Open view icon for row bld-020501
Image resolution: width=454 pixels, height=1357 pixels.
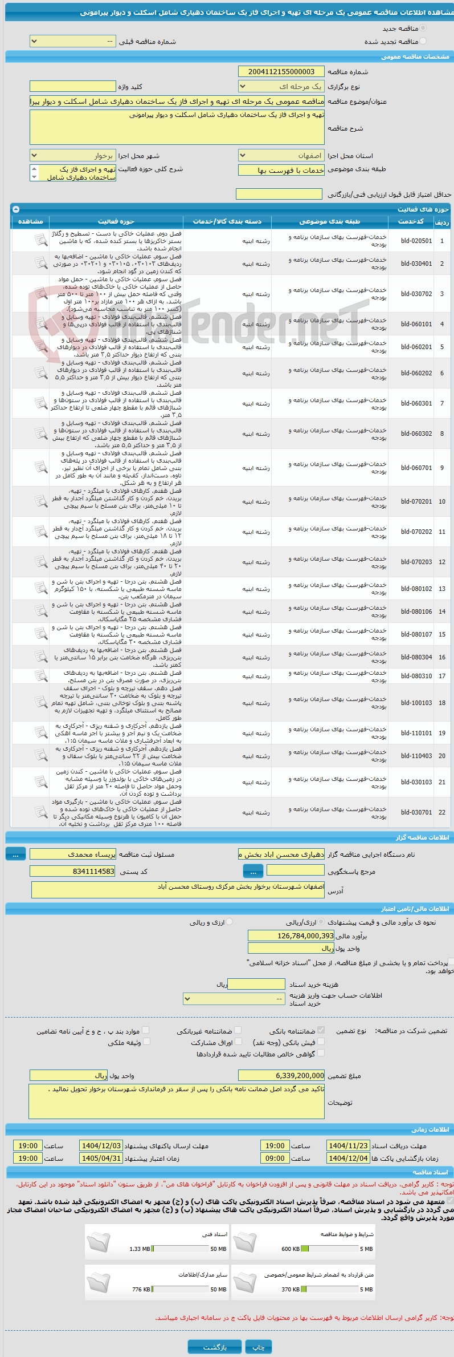[x=40, y=240]
